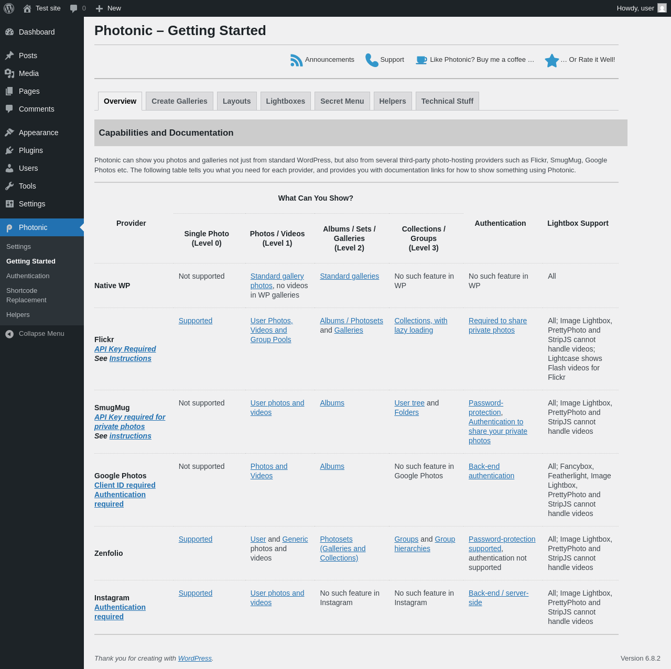Screen dimensions: 671x669
Task: Click the Version 6.8.2 footer text
Action: pos(641,659)
